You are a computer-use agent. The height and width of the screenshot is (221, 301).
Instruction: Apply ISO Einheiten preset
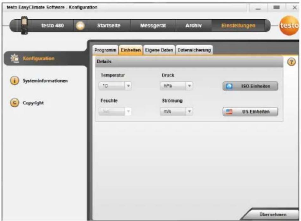[x=250, y=86]
